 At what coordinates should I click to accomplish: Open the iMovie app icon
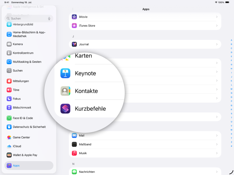pyautogui.click(x=74, y=17)
